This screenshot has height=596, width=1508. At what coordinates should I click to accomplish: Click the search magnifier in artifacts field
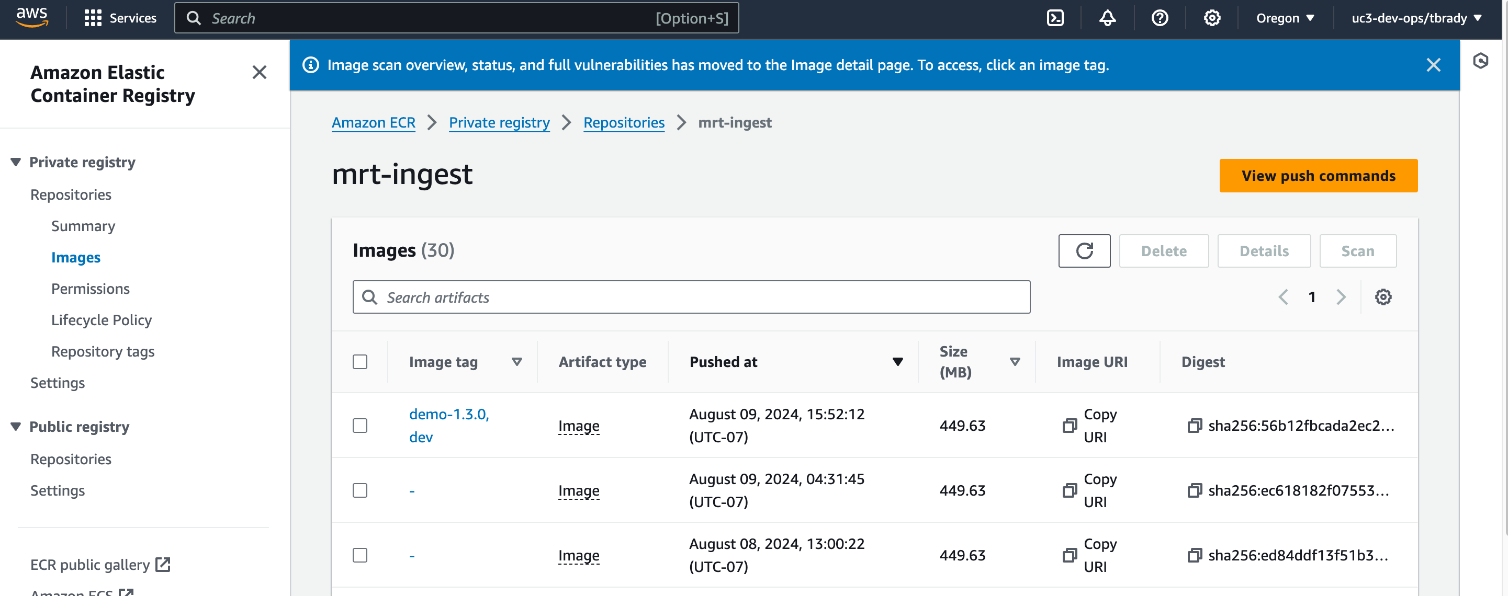click(369, 297)
